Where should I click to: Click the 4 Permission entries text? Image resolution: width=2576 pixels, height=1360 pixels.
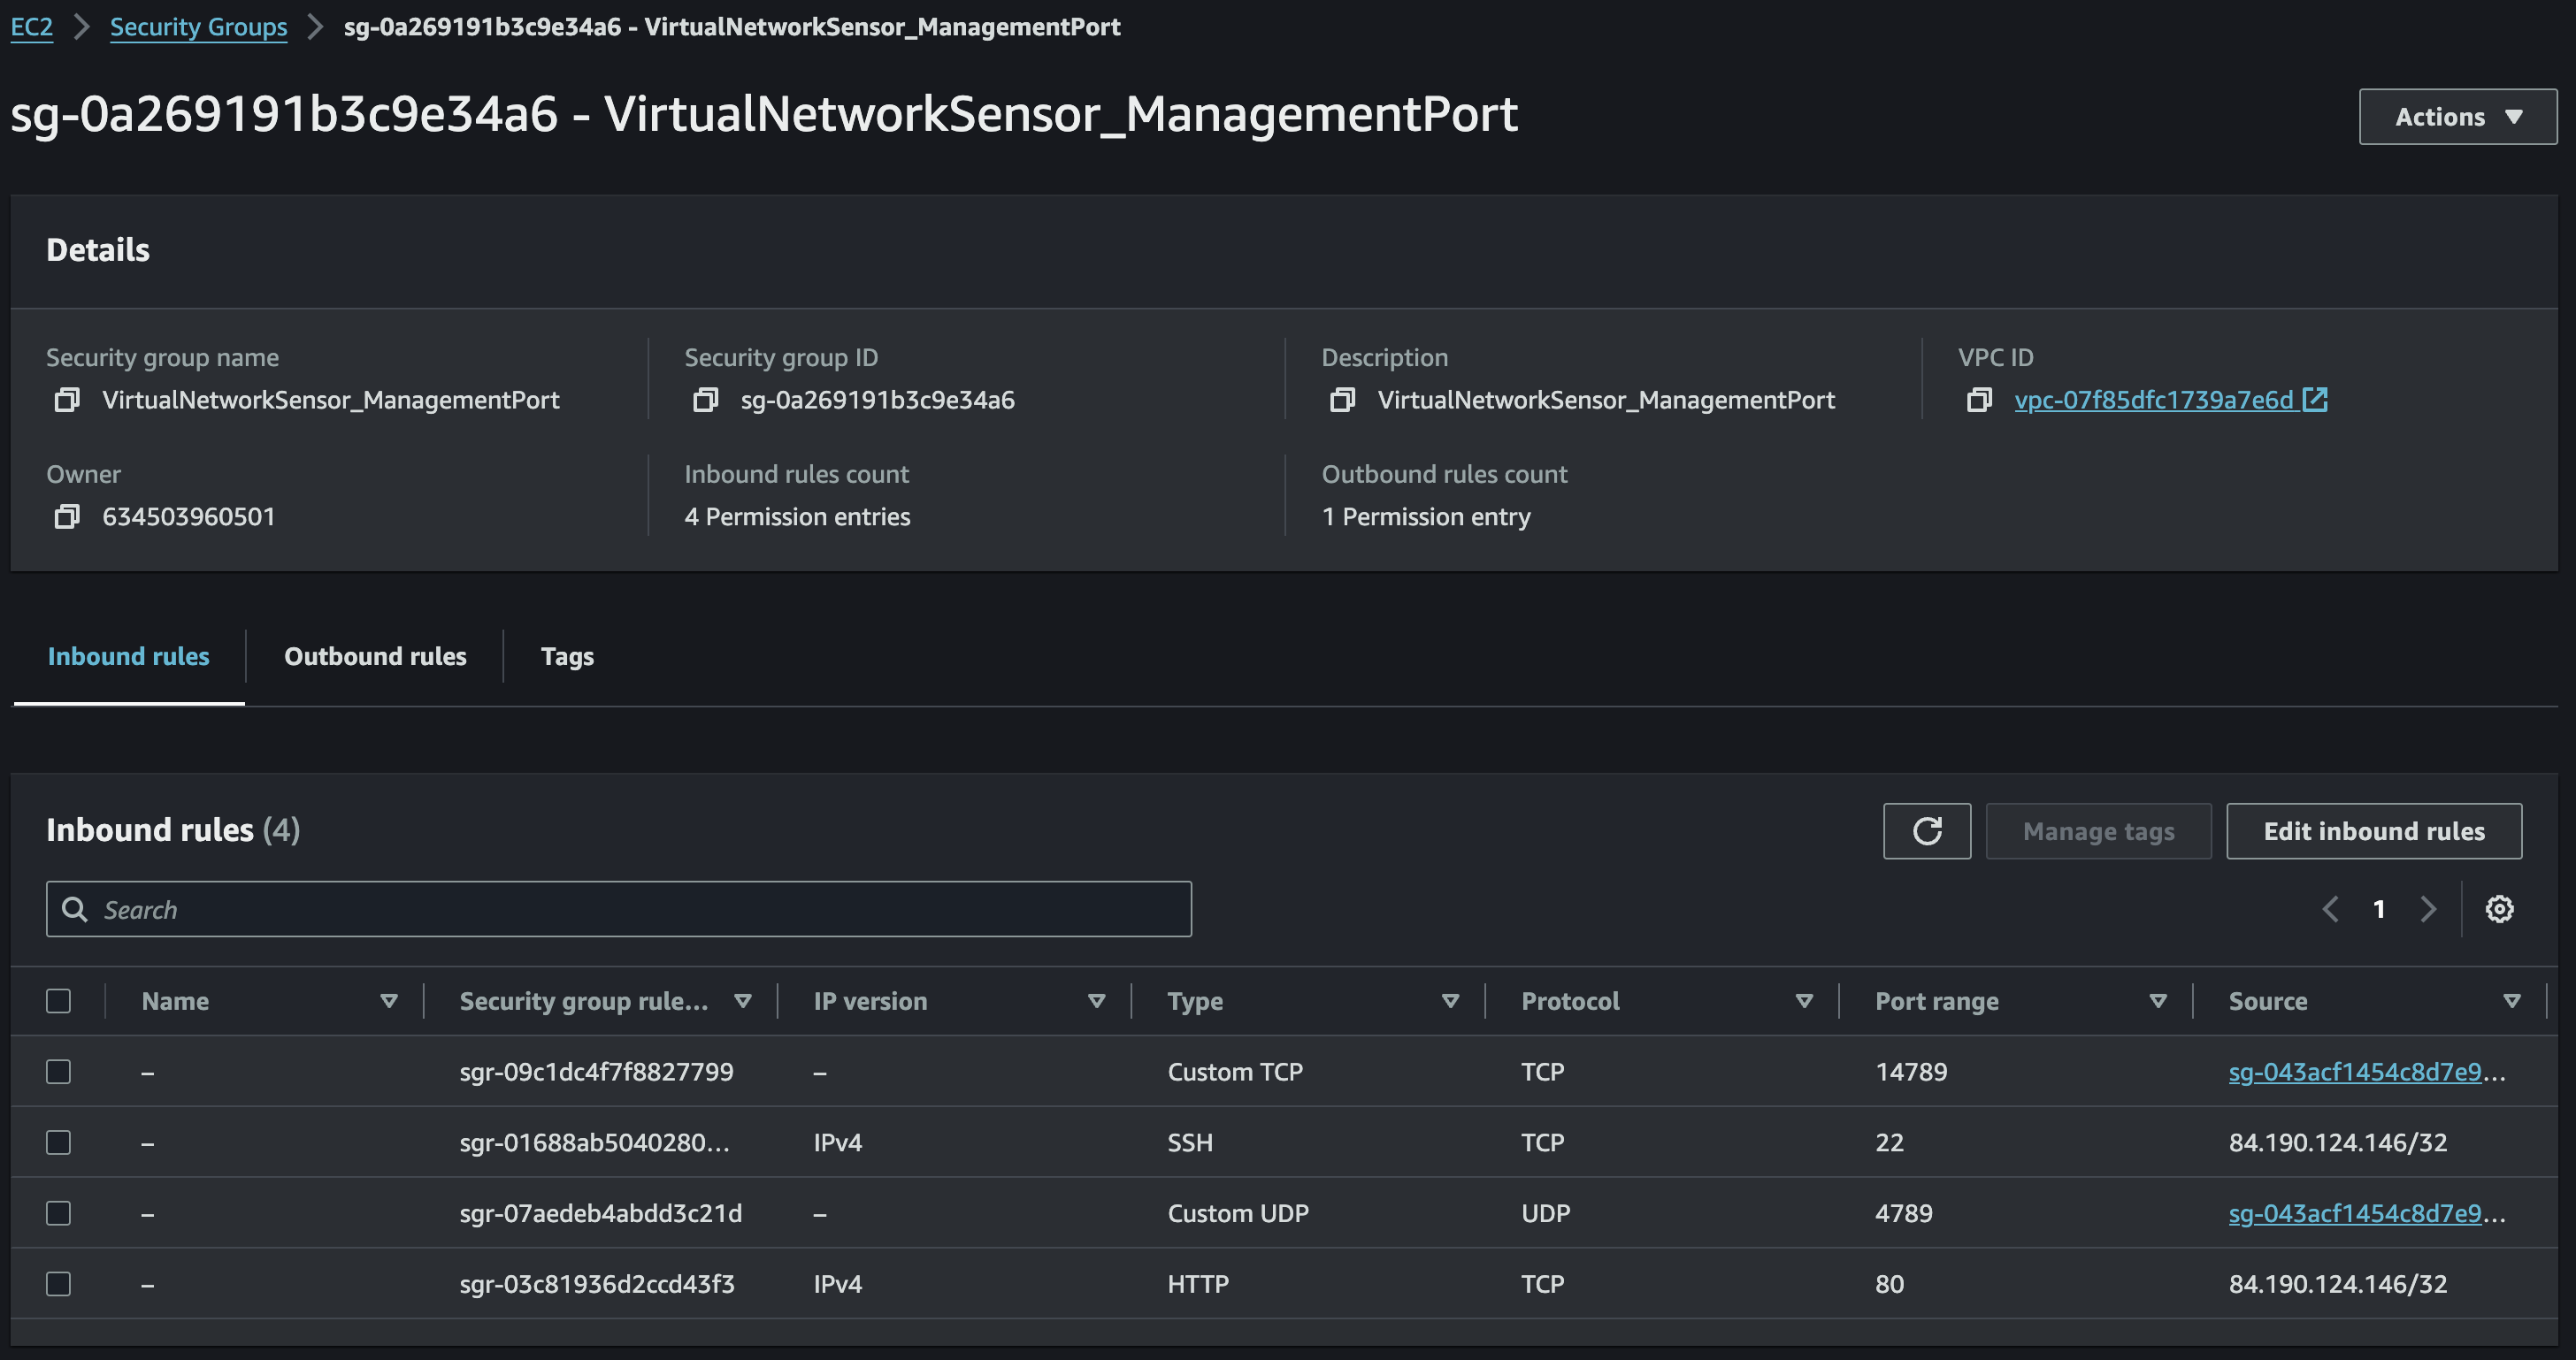click(x=797, y=516)
